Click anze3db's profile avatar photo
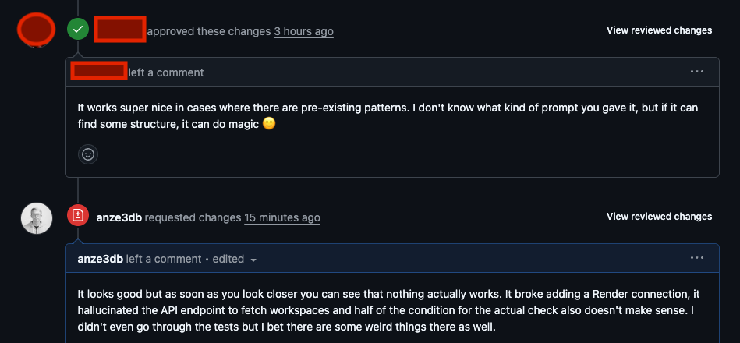Image resolution: width=740 pixels, height=343 pixels. 37,218
